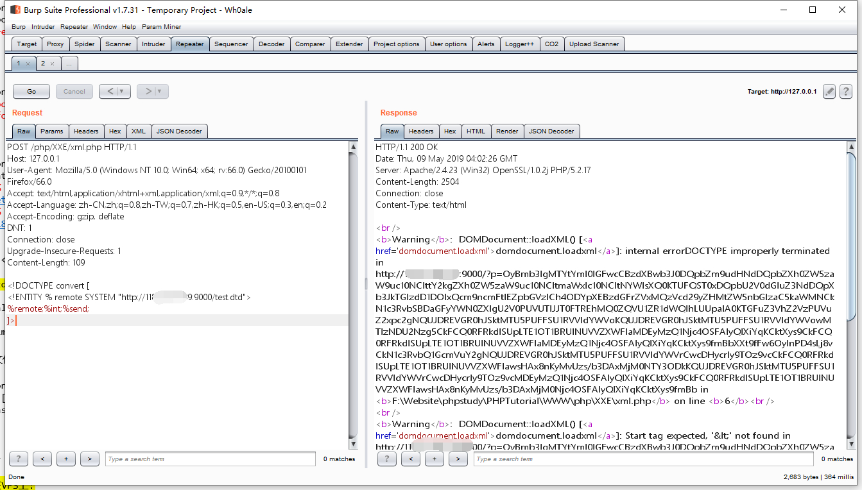Viewport: 862px width, 490px height.
Task: Open the Logger++ tab
Action: pos(519,44)
